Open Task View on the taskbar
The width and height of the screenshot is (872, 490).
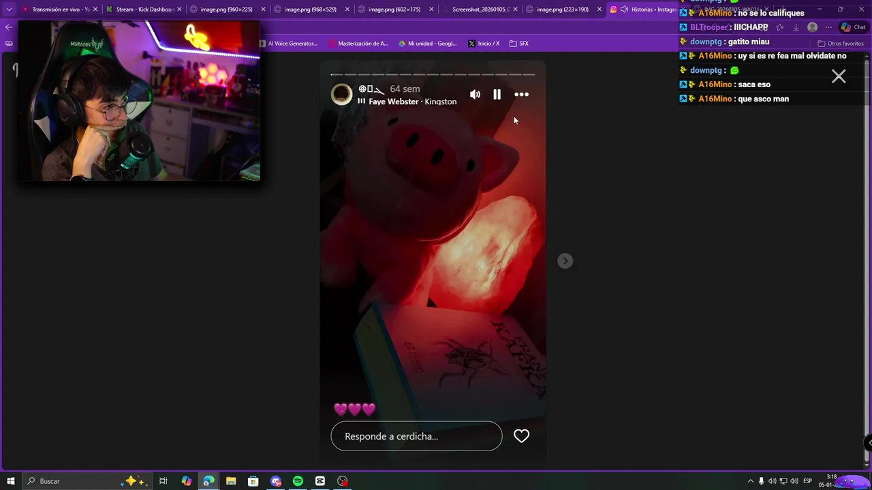(163, 481)
